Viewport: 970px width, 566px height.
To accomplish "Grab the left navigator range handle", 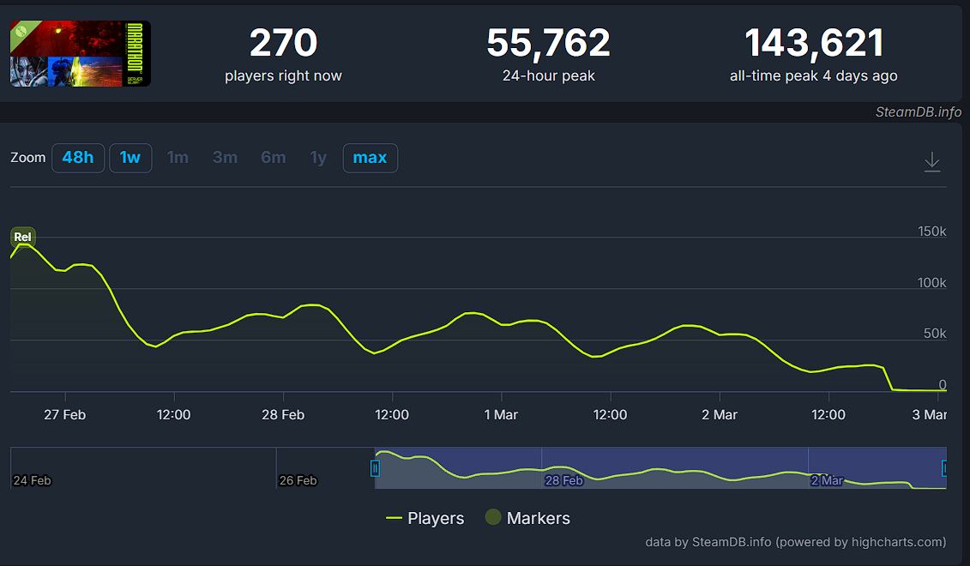I will tap(375, 468).
